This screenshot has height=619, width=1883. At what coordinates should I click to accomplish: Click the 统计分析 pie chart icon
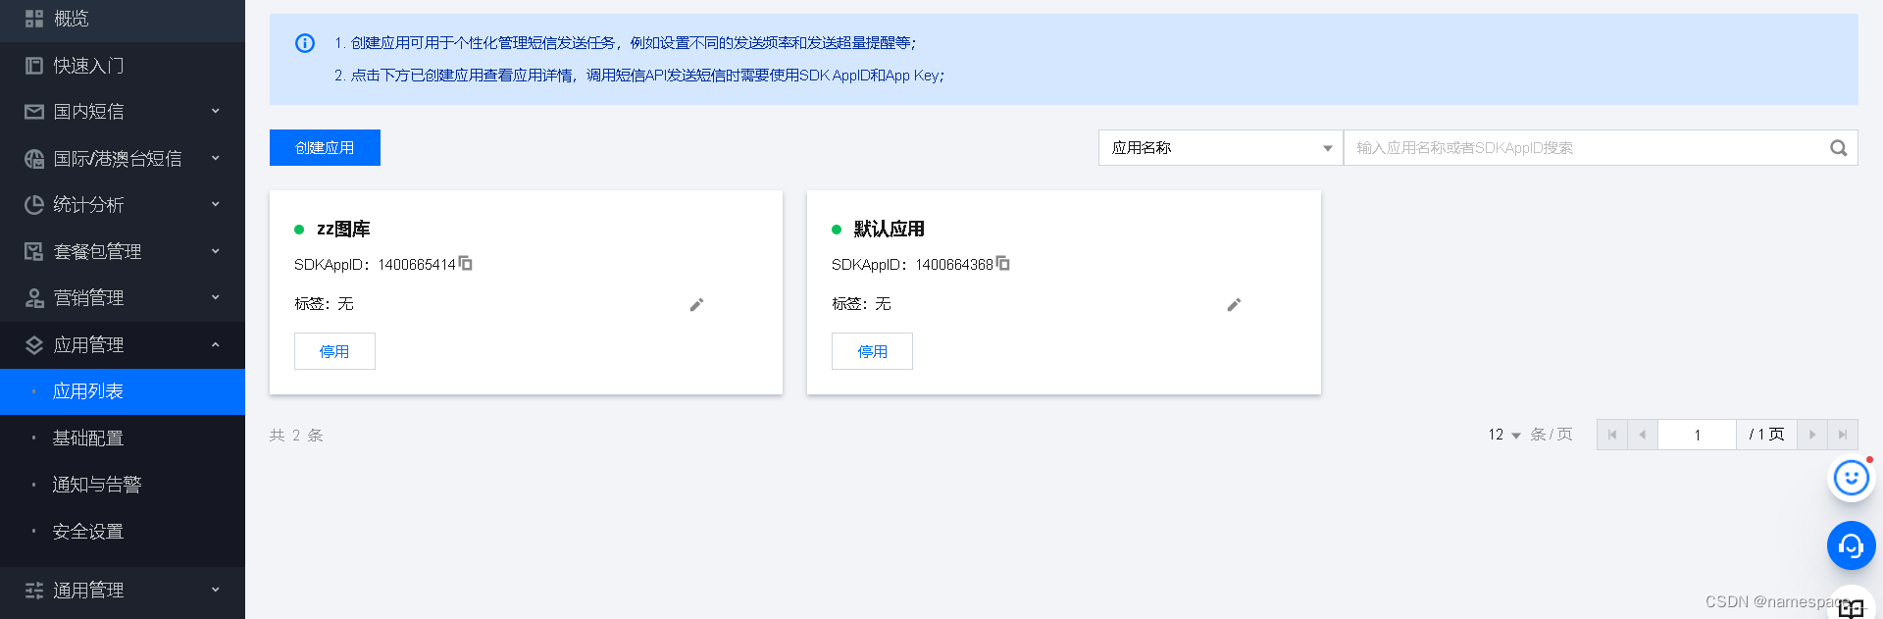pos(34,205)
